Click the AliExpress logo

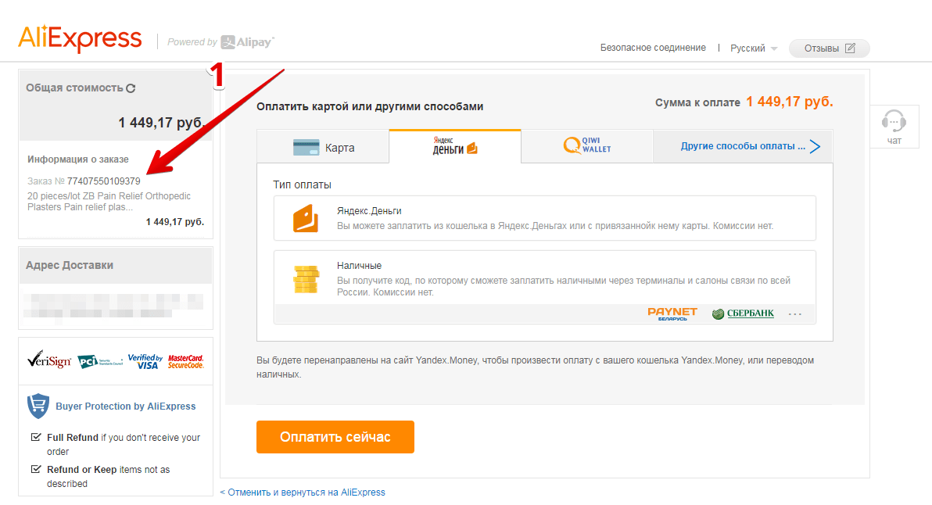80,39
